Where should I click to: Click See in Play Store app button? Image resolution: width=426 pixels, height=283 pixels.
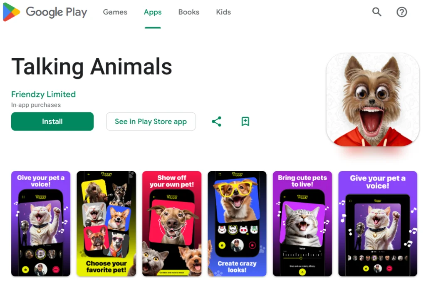point(151,122)
